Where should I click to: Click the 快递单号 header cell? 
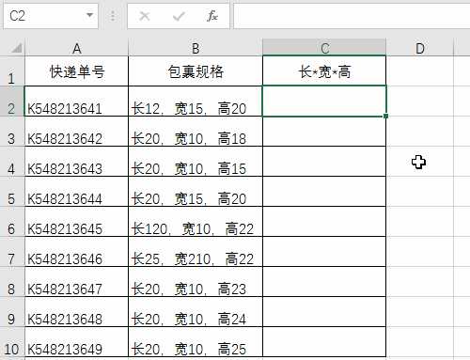pos(77,71)
